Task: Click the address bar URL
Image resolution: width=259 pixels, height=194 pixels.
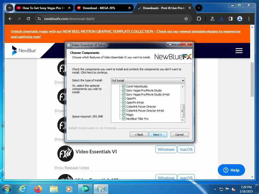Action: (x=70, y=19)
